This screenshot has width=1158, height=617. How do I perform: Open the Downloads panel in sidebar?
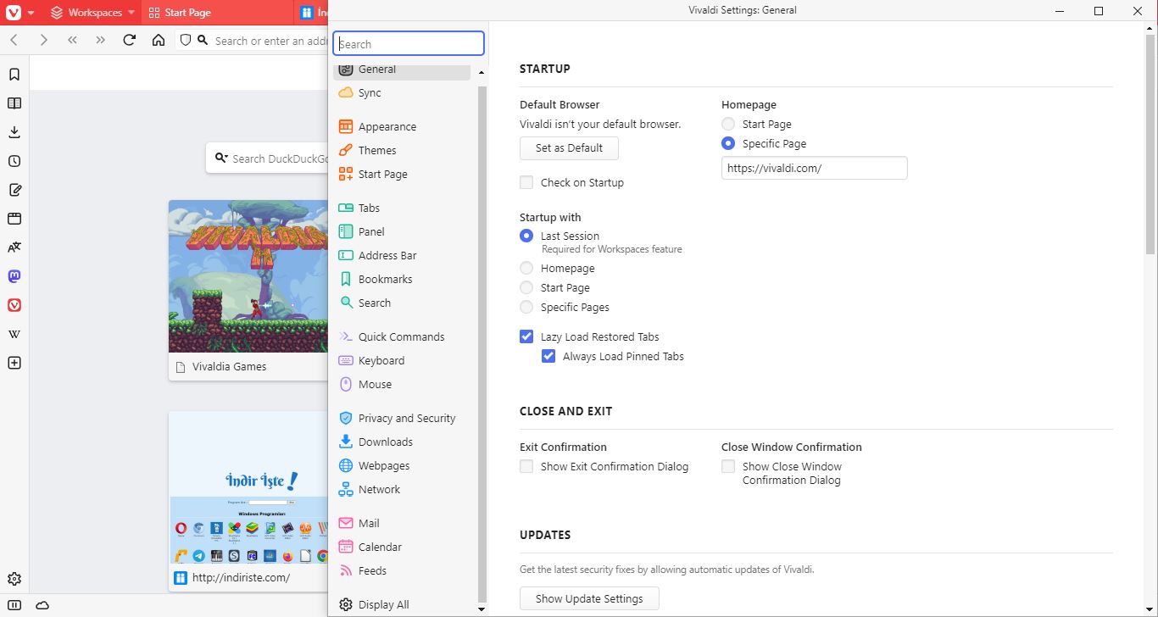point(14,132)
